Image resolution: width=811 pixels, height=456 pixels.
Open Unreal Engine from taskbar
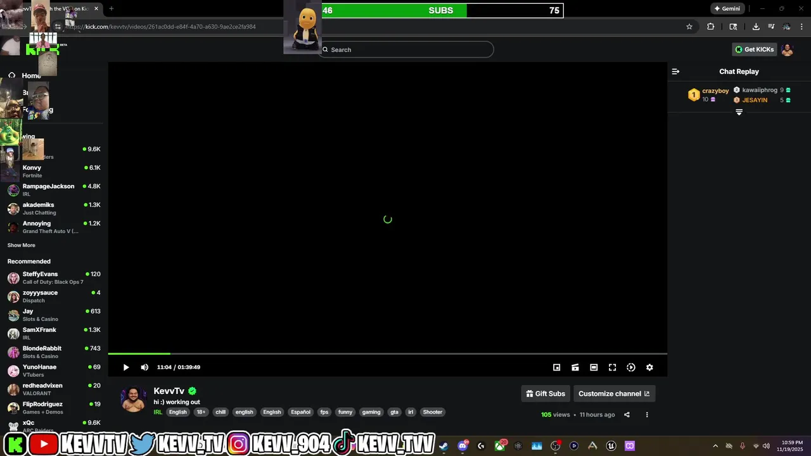pos(611,446)
